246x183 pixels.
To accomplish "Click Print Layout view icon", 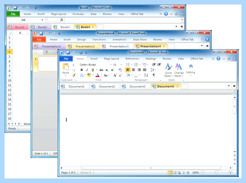I will [170, 173].
